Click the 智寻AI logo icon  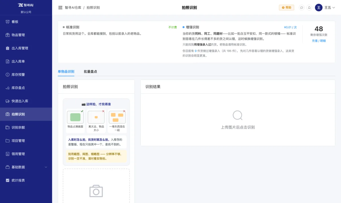21,5
